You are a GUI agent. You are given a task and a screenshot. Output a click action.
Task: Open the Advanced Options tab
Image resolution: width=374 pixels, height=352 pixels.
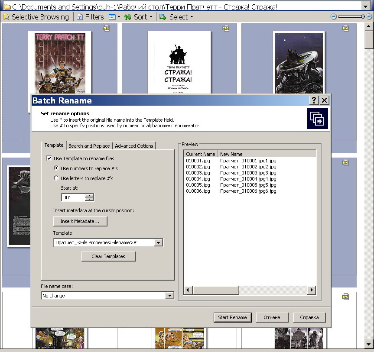coord(134,146)
